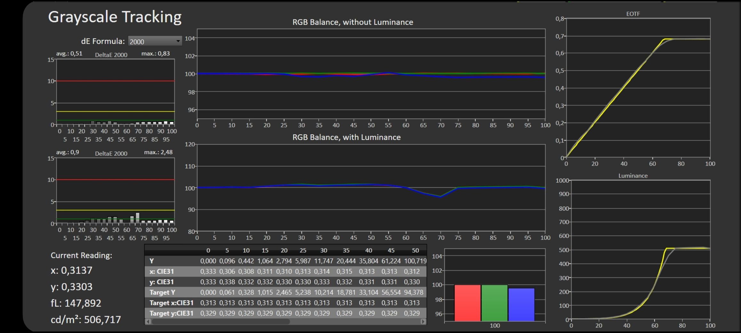
Task: Open the dE Formula dropdown
Action: coord(155,41)
